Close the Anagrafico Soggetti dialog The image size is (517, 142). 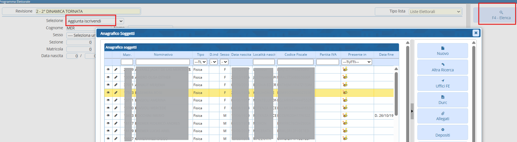[x=476, y=33]
